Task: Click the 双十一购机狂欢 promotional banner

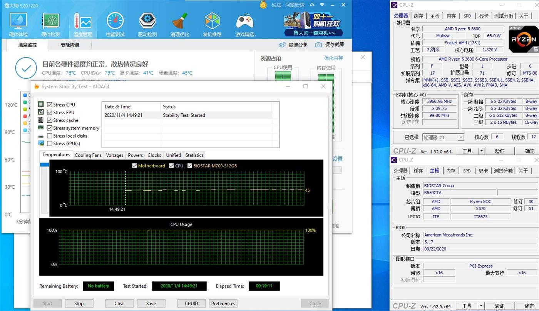Action: point(313,24)
